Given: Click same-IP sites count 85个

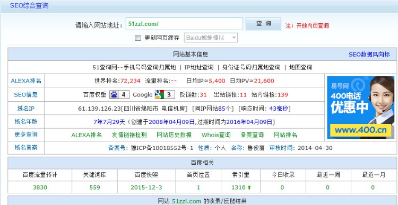Looking at the screenshot, I should click(x=224, y=109).
